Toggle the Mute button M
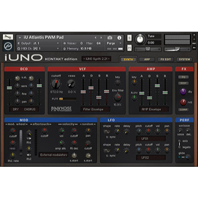 coord(130,48)
